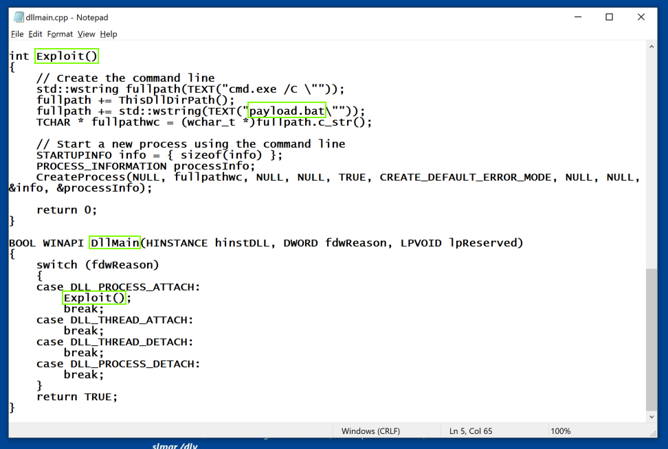Image resolution: width=668 pixels, height=449 pixels.
Task: Click 'switch (fdwReason)' line
Action: click(x=98, y=265)
